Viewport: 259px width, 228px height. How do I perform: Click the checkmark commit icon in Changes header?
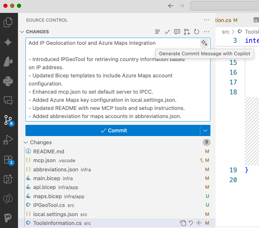tap(167, 32)
